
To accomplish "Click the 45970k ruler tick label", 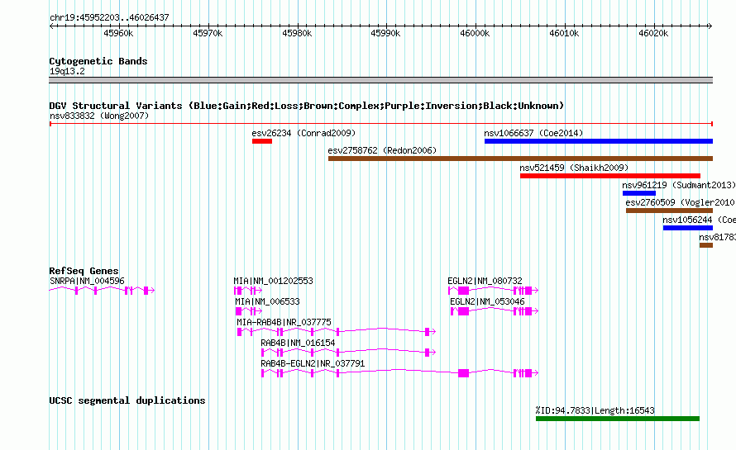I will pos(208,33).
